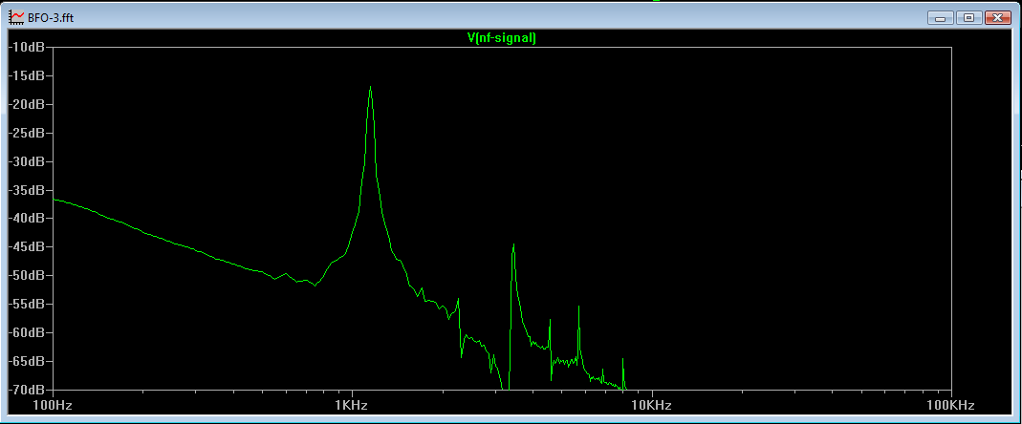Click the -40dB vertical axis label

(x=27, y=218)
